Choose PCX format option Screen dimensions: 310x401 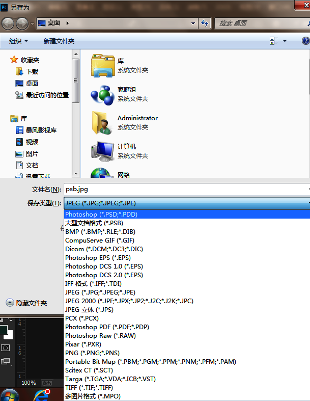(187, 318)
